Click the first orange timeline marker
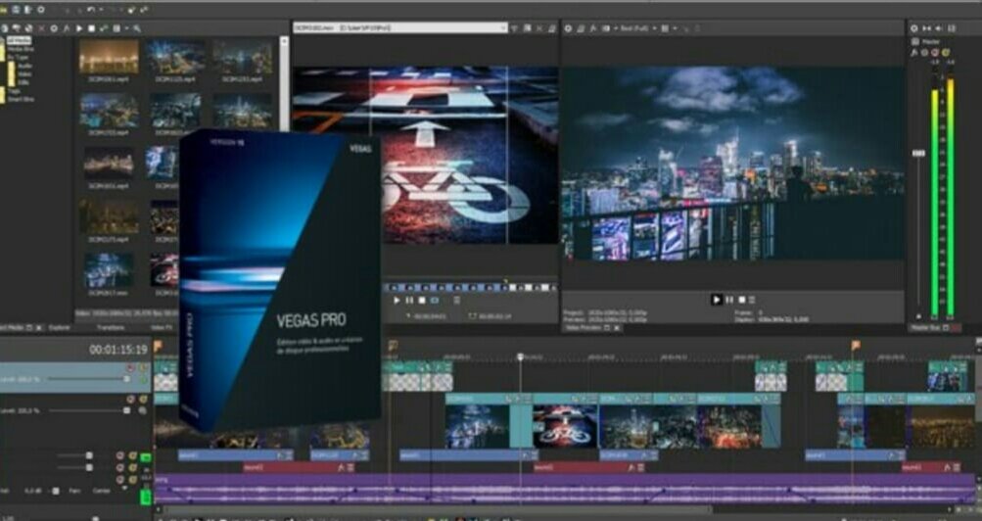Viewport: 982px width, 521px height. pos(158,345)
